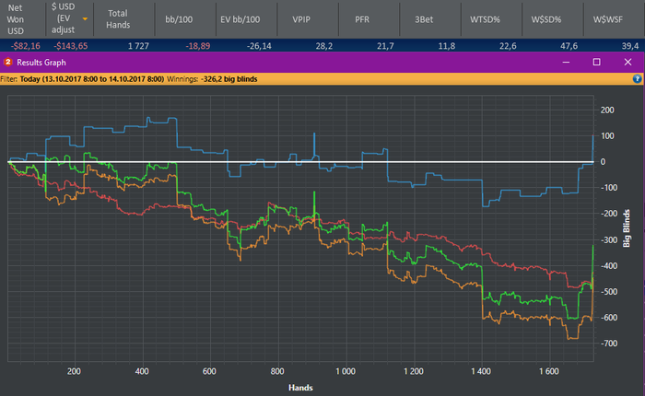The image size is (645, 396).
Task: Select the -$143,65 EV adjusted value
Action: pyautogui.click(x=70, y=46)
